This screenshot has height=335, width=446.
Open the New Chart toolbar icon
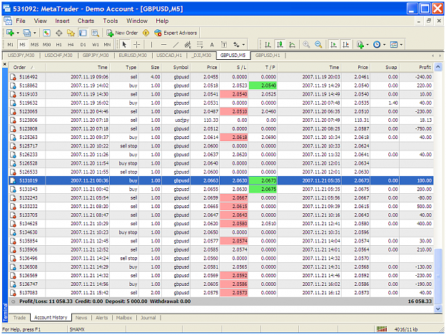(x=10, y=33)
